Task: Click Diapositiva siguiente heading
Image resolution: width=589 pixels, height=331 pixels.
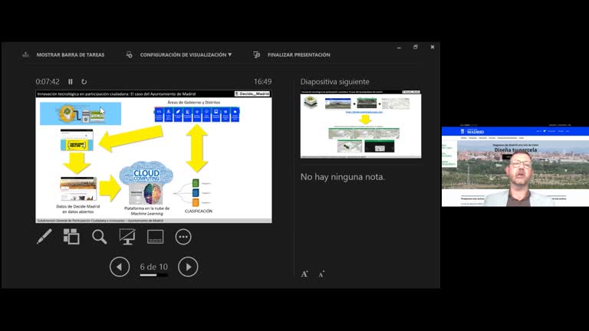Action: [x=334, y=81]
